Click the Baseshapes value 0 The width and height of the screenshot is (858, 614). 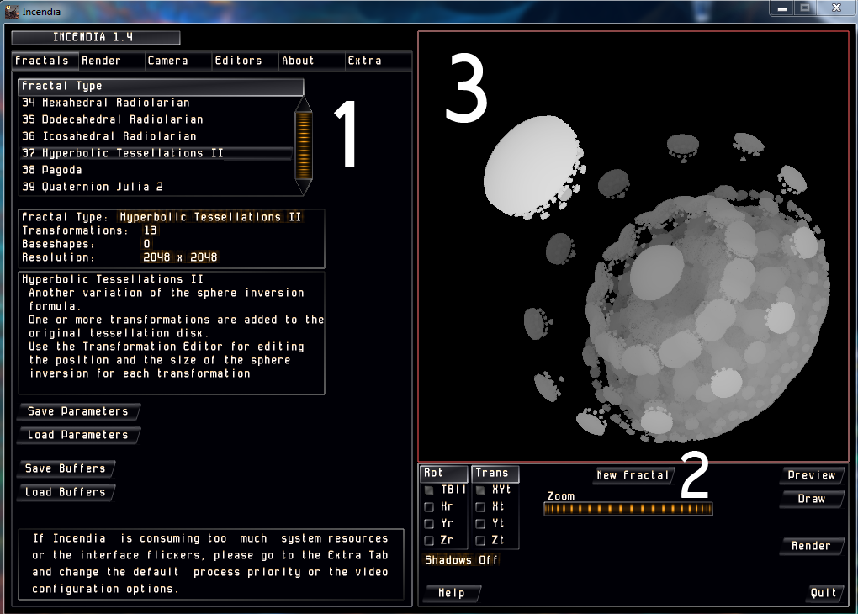[146, 244]
